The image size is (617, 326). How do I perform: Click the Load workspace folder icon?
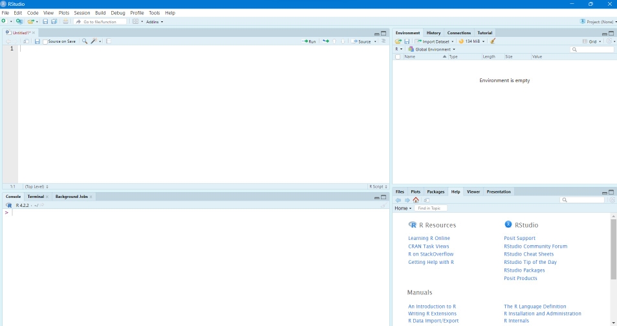398,41
